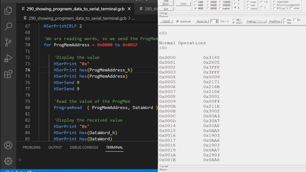
Task: Switch to the PROBLEMS panel tab
Action: (32, 148)
